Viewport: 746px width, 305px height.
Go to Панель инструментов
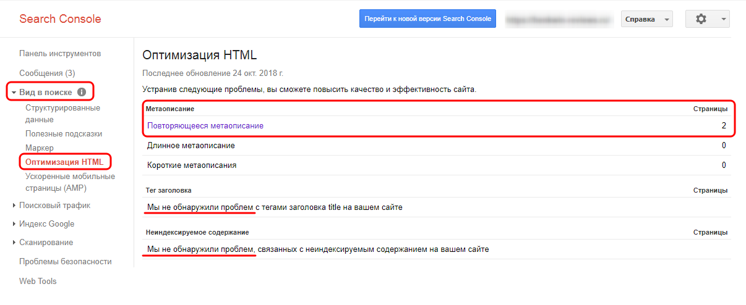(60, 54)
